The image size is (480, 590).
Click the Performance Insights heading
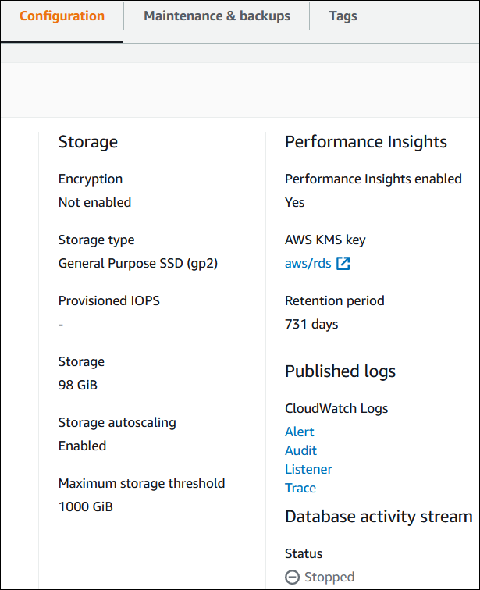[366, 142]
